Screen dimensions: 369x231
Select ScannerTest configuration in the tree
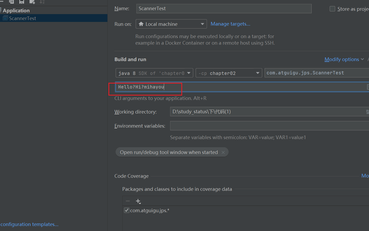(x=22, y=18)
